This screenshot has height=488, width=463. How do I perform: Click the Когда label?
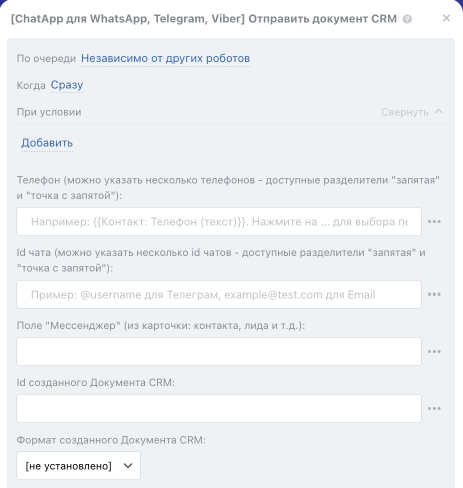[31, 85]
